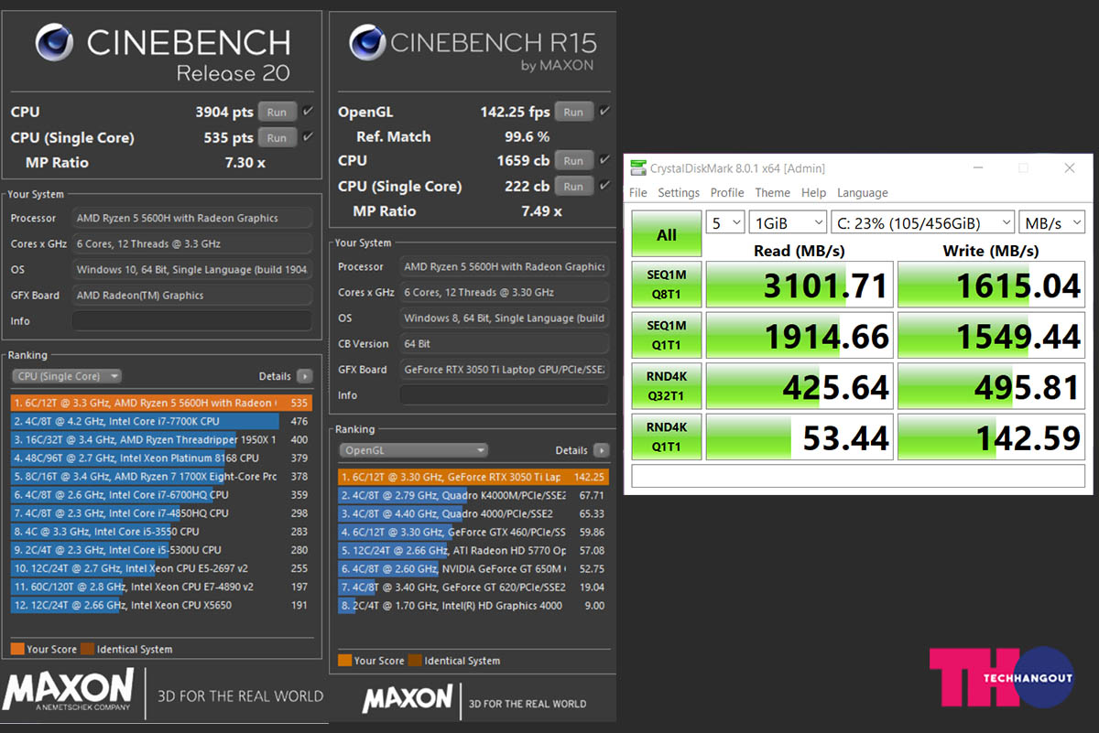The image size is (1099, 733).
Task: Select the Xeon X5650 ranking row
Action: coord(162,605)
